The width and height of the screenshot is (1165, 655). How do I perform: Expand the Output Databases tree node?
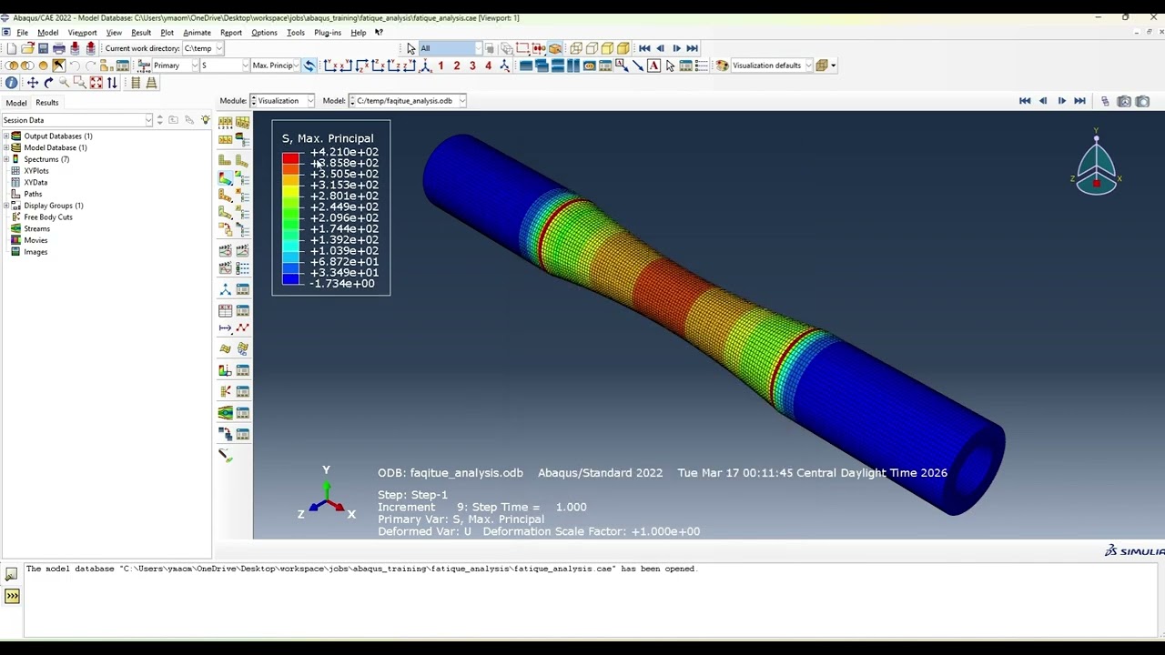5,136
